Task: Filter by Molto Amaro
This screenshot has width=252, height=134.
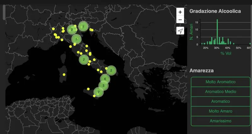Action: pyautogui.click(x=220, y=111)
